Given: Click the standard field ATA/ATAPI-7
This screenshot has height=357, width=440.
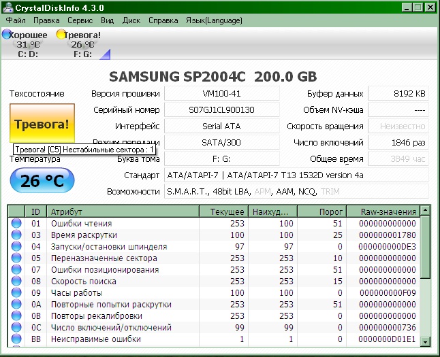Looking at the screenshot, I should pos(296,175).
